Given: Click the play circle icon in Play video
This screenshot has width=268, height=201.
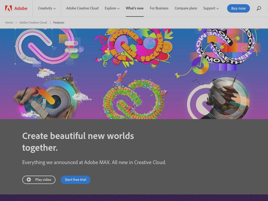Looking at the screenshot, I should pos(29,180).
